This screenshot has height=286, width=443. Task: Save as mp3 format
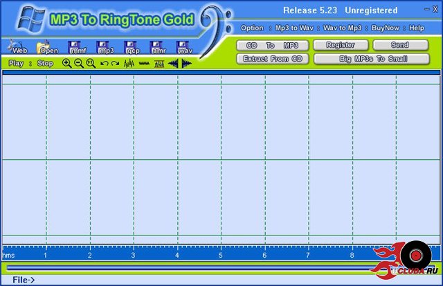[x=105, y=47]
